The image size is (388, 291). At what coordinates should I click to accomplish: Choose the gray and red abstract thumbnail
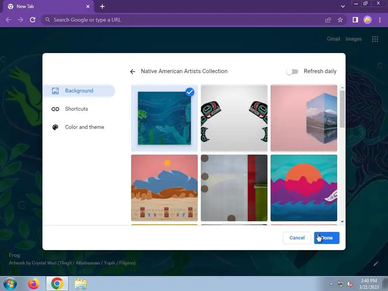(234, 188)
